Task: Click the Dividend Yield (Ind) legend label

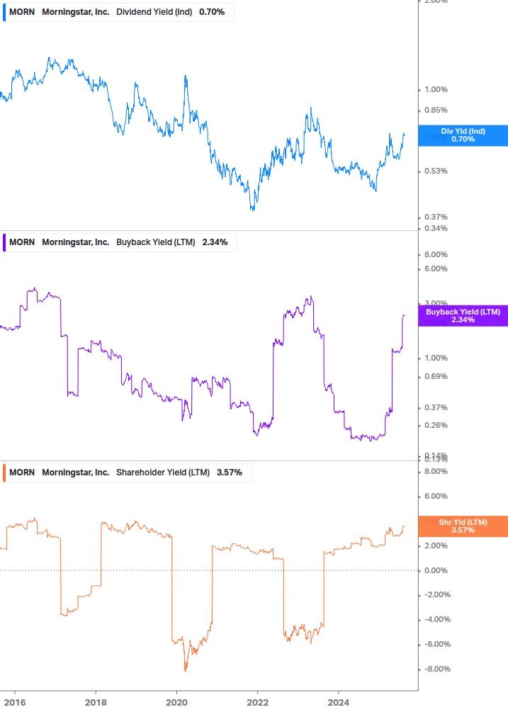Action: (x=154, y=12)
